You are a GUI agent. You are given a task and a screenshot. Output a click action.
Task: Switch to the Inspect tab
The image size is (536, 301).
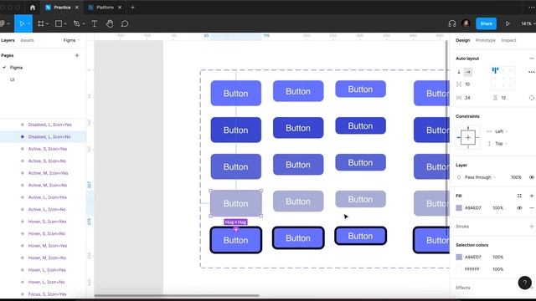pyautogui.click(x=508, y=40)
